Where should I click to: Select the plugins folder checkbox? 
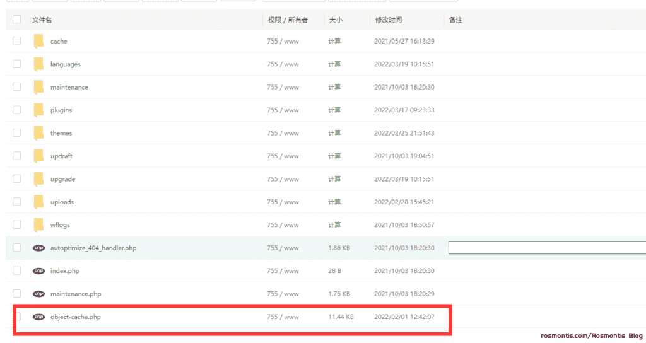coord(17,110)
